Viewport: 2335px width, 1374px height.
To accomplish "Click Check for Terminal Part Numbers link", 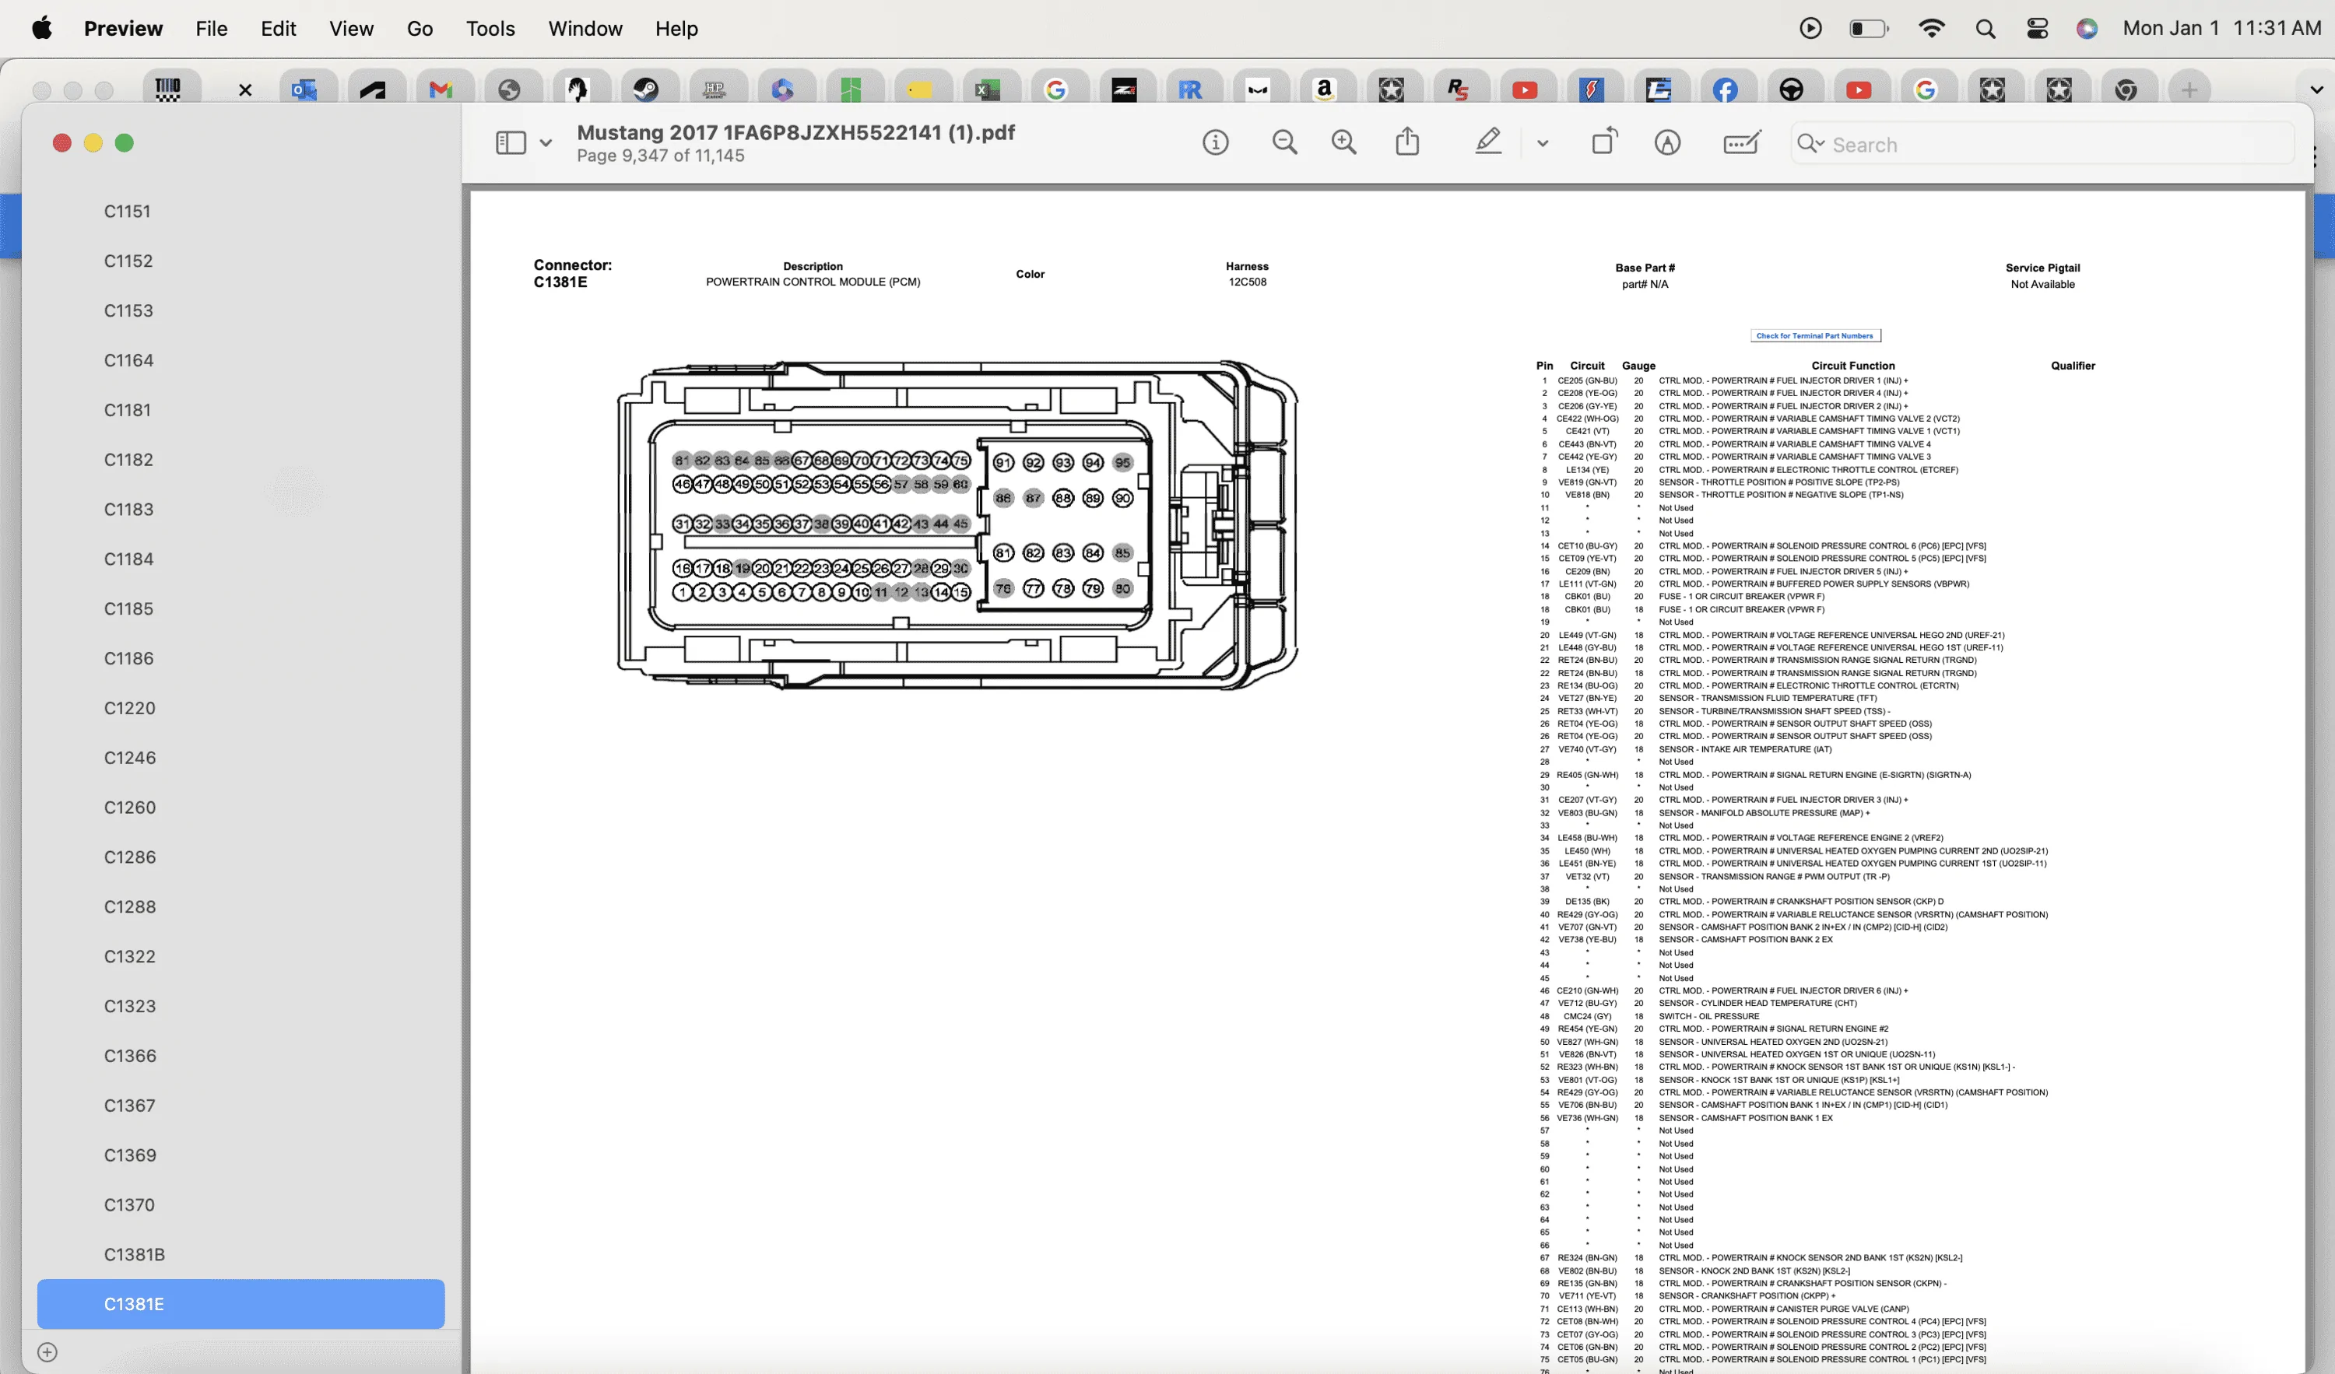I will pyautogui.click(x=1814, y=335).
